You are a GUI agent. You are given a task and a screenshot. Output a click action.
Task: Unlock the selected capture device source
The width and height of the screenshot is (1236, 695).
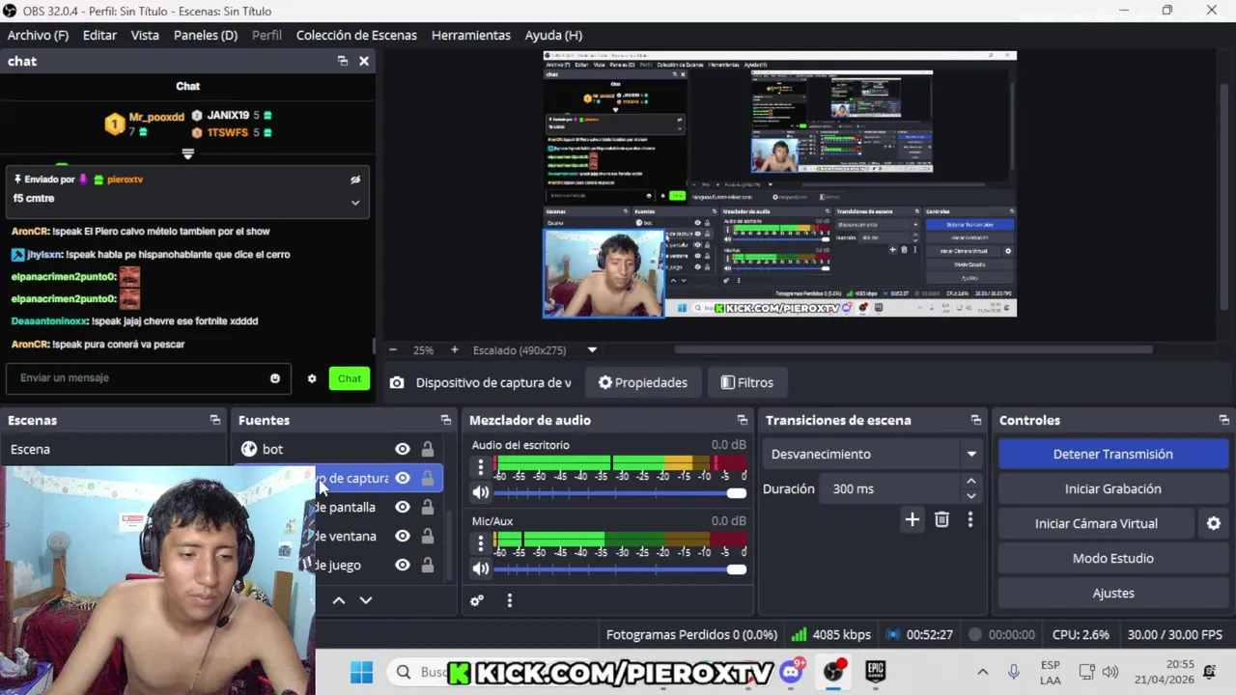(x=428, y=478)
